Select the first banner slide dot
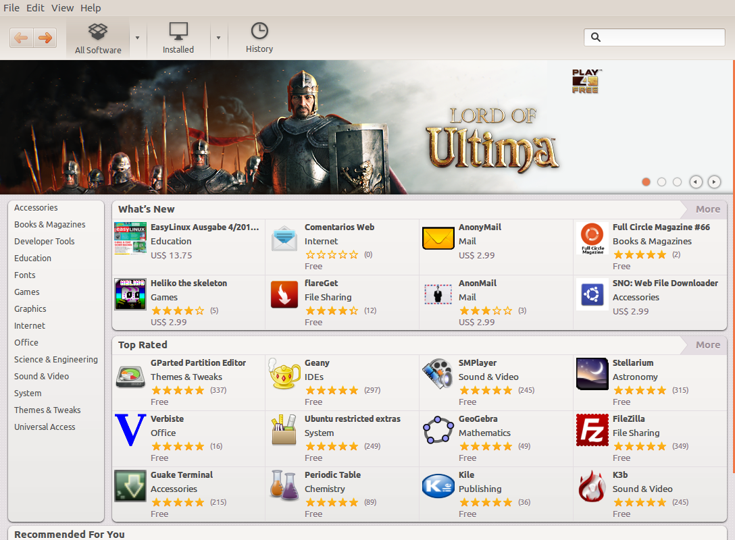Viewport: 735px width, 540px height. [646, 182]
